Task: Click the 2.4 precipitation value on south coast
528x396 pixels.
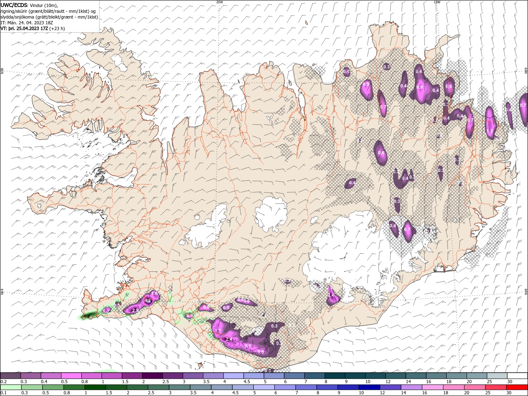Action: click(x=229, y=339)
